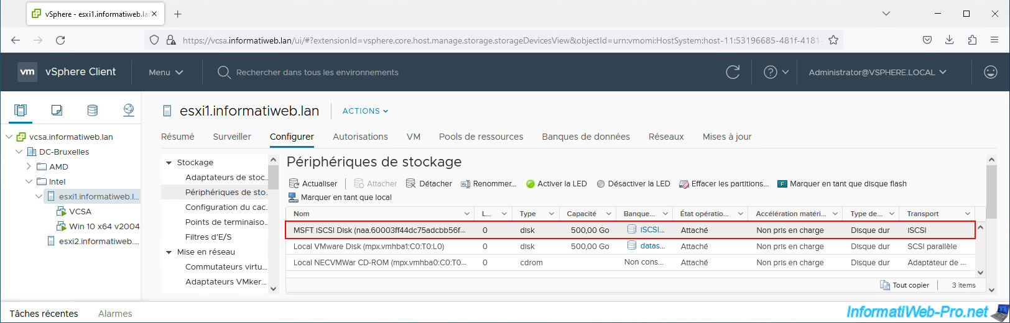
Task: Open the Networking inventory view
Action: (x=128, y=111)
